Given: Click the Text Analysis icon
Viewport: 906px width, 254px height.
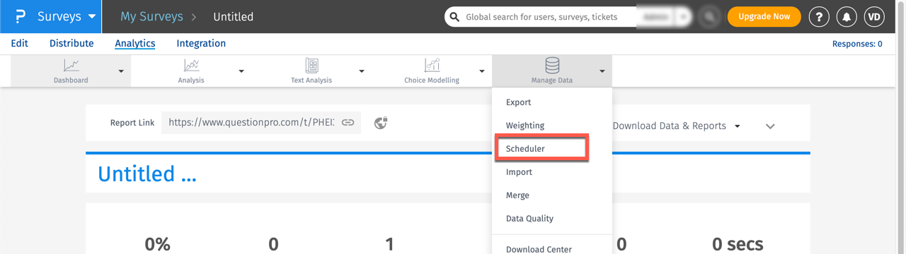Looking at the screenshot, I should click(311, 66).
